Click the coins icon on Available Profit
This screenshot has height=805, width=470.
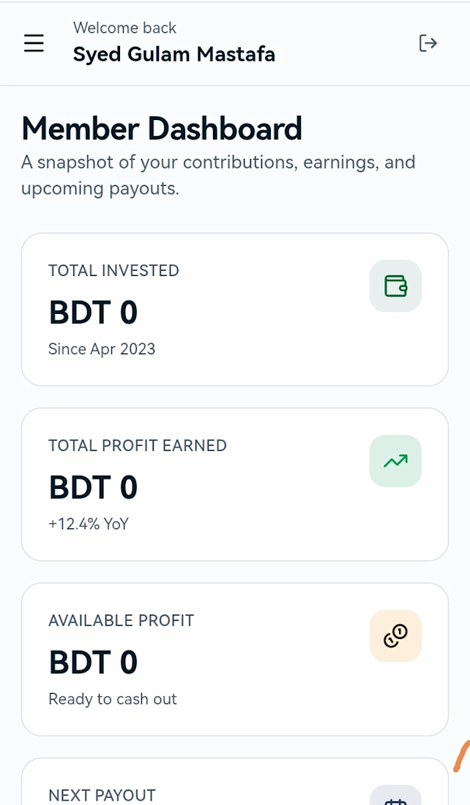click(395, 636)
